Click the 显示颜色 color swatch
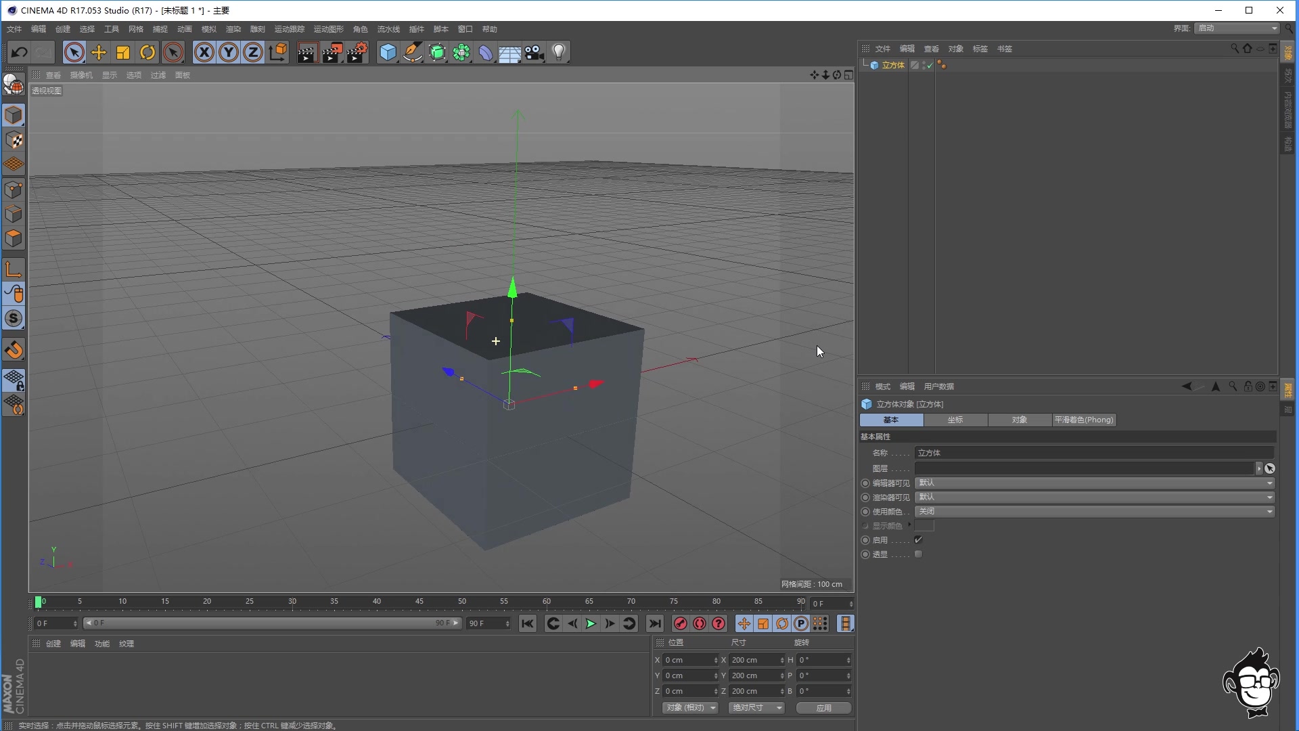Image resolution: width=1299 pixels, height=731 pixels. (x=925, y=525)
